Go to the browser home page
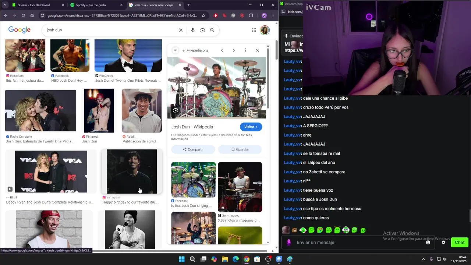Viewport: 471px width, 265px height. pyautogui.click(x=32, y=15)
